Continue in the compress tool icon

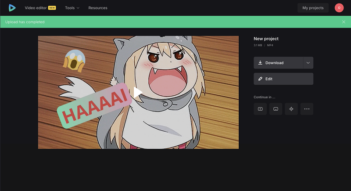291,109
